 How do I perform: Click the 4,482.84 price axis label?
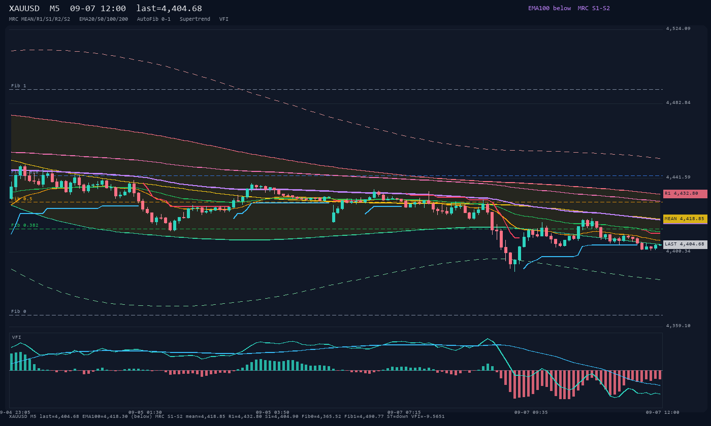tap(678, 102)
